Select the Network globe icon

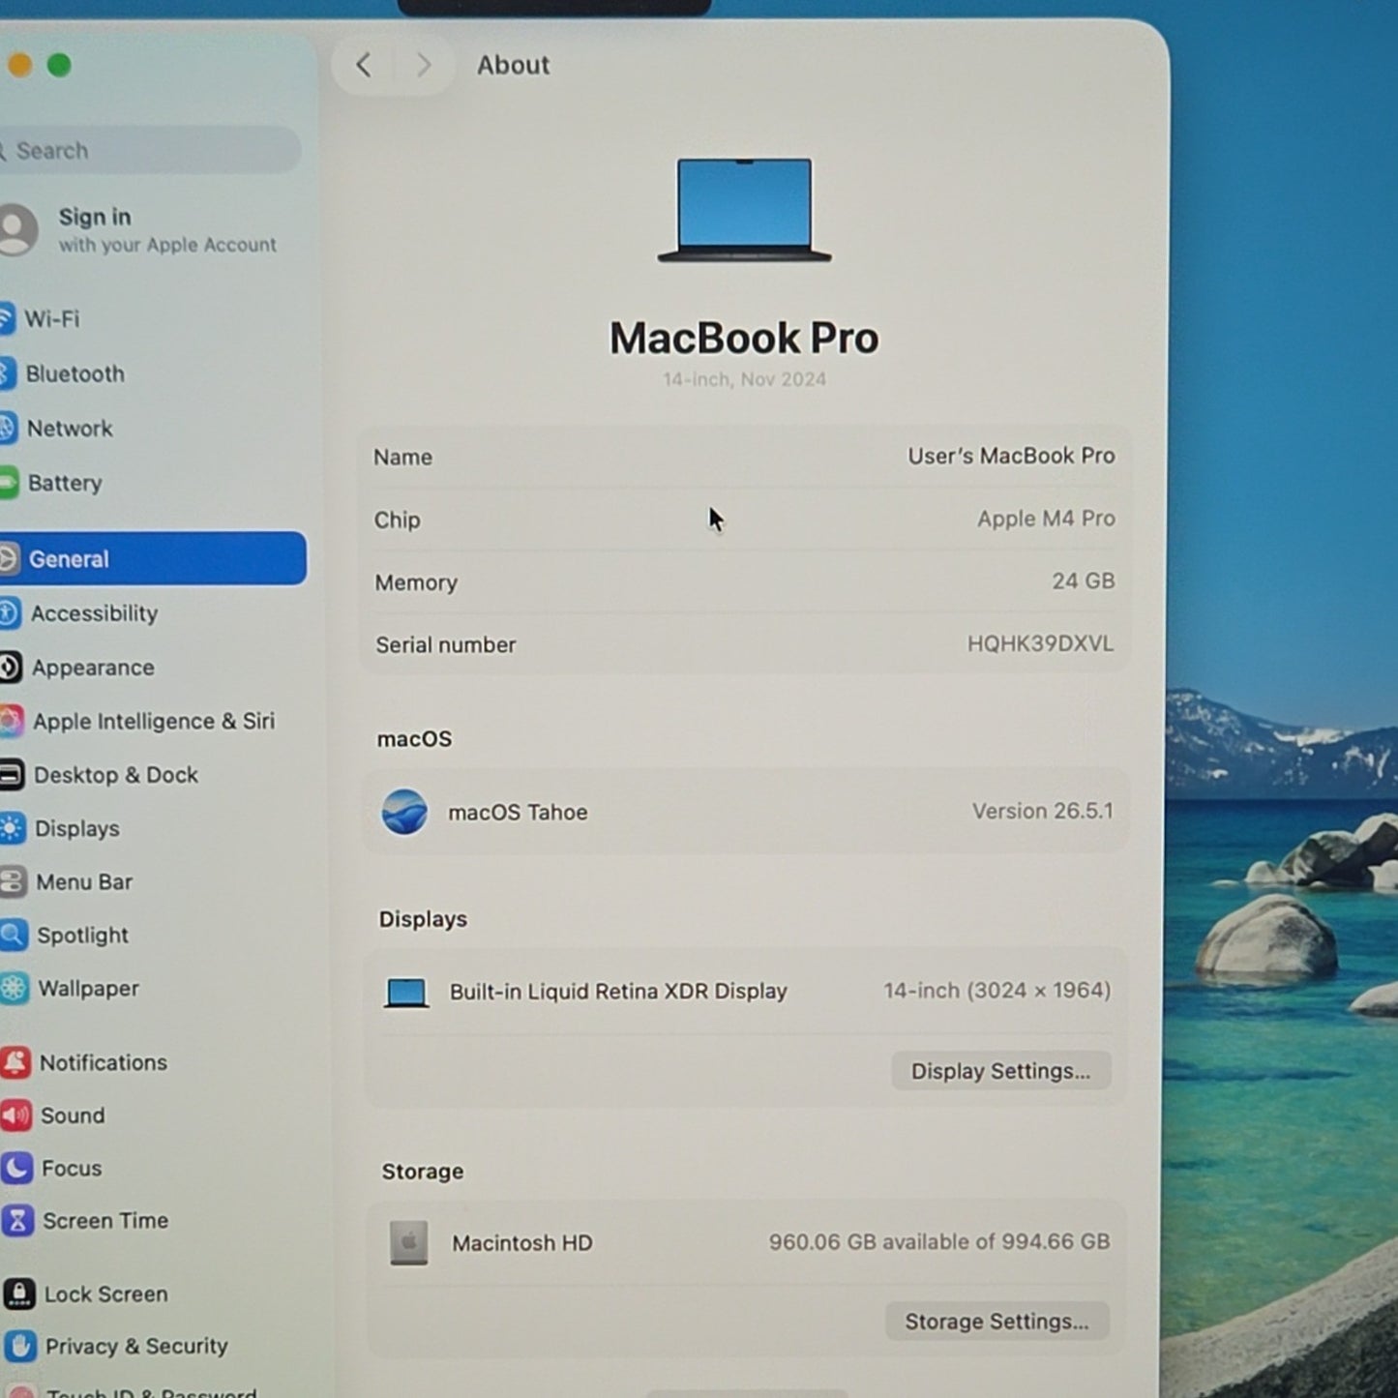(8, 428)
